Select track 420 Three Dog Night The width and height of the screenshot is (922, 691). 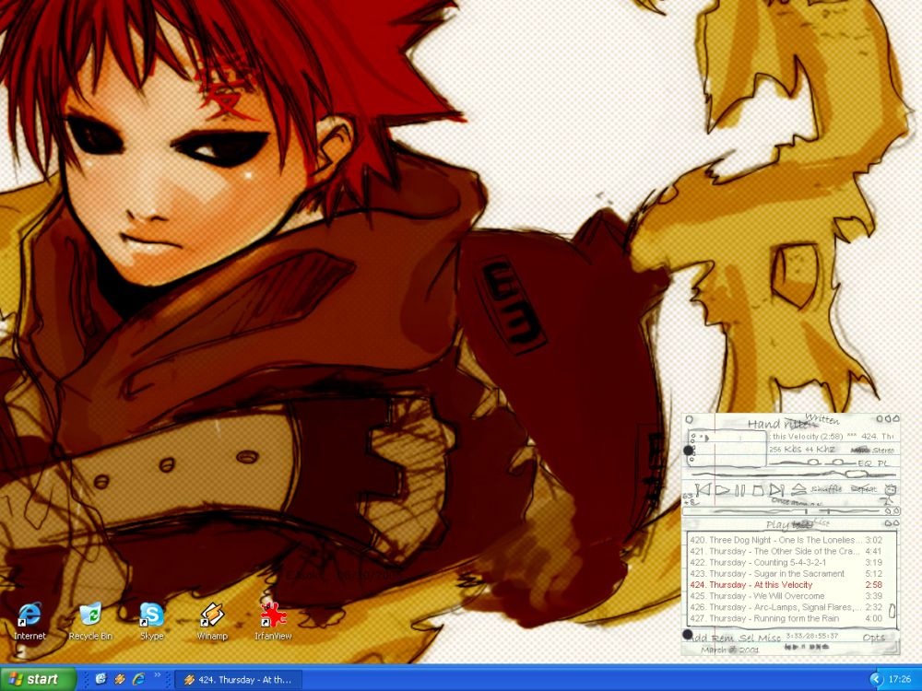786,540
